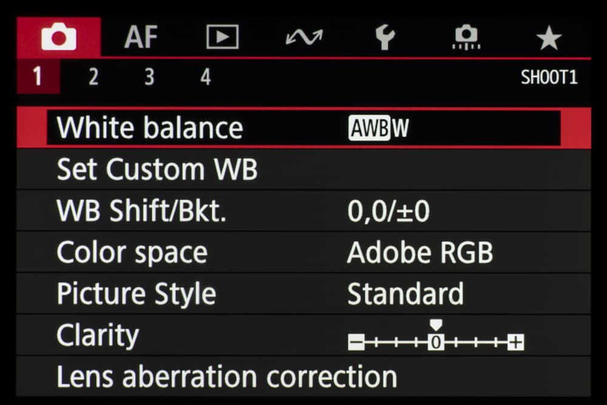Go to shooting page 2 tab
The image size is (607, 405).
click(93, 77)
